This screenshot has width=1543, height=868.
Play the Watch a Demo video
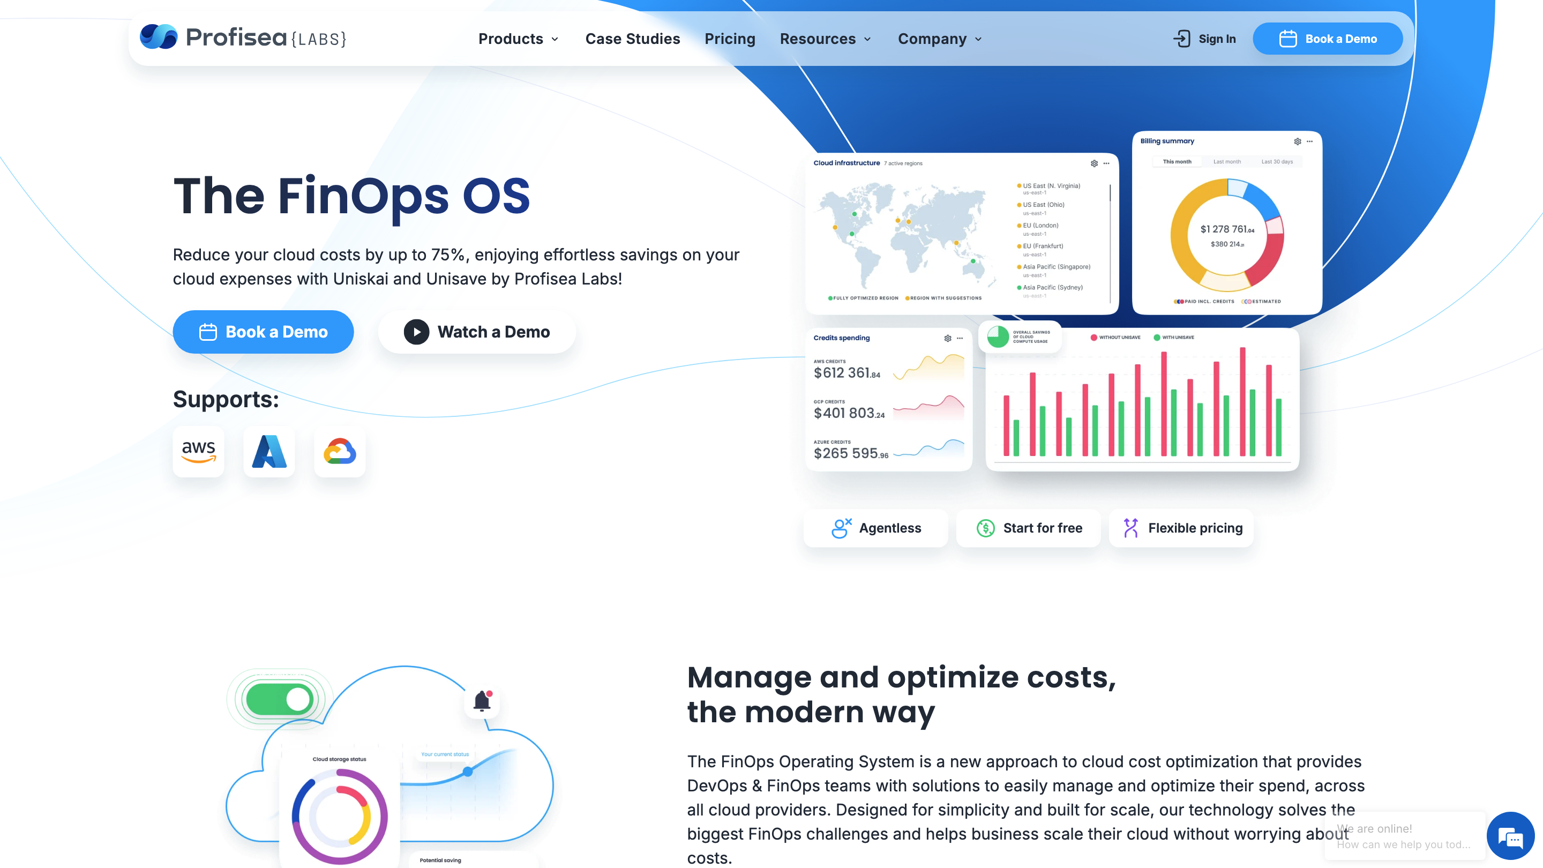coord(477,332)
